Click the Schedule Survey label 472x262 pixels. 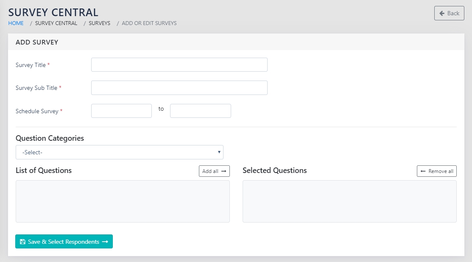37,111
